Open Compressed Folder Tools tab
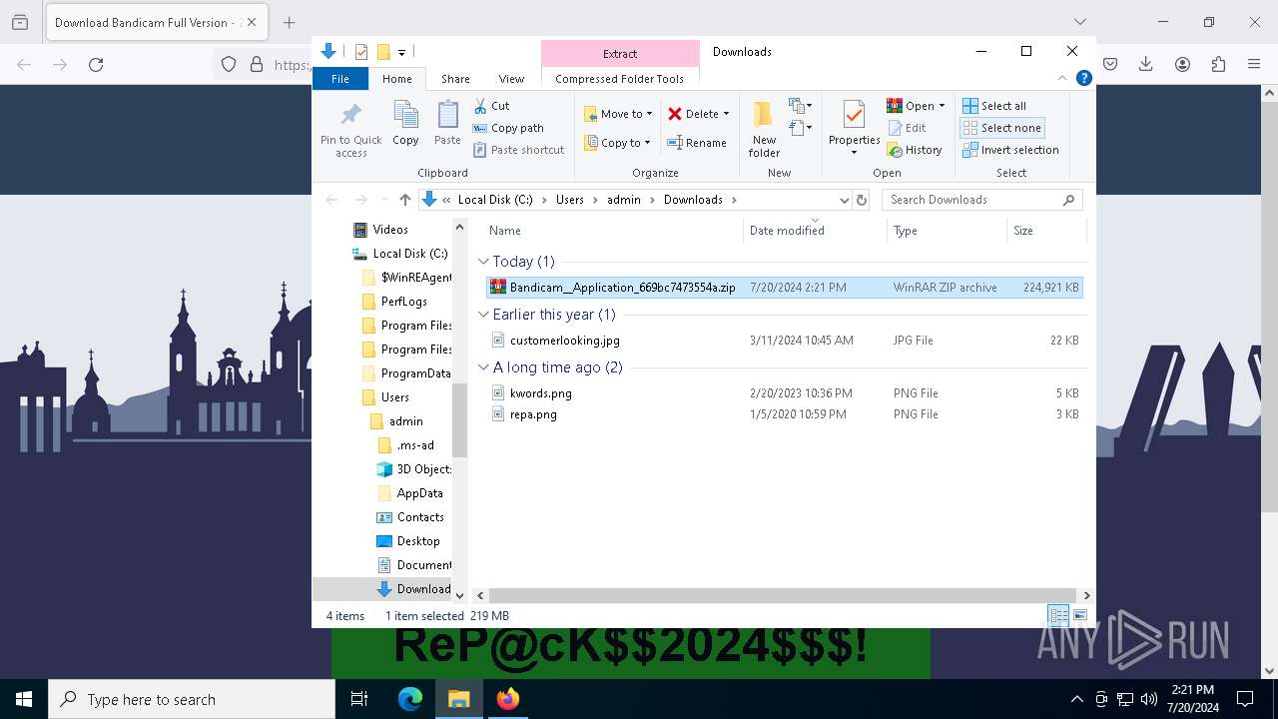 pyautogui.click(x=619, y=79)
